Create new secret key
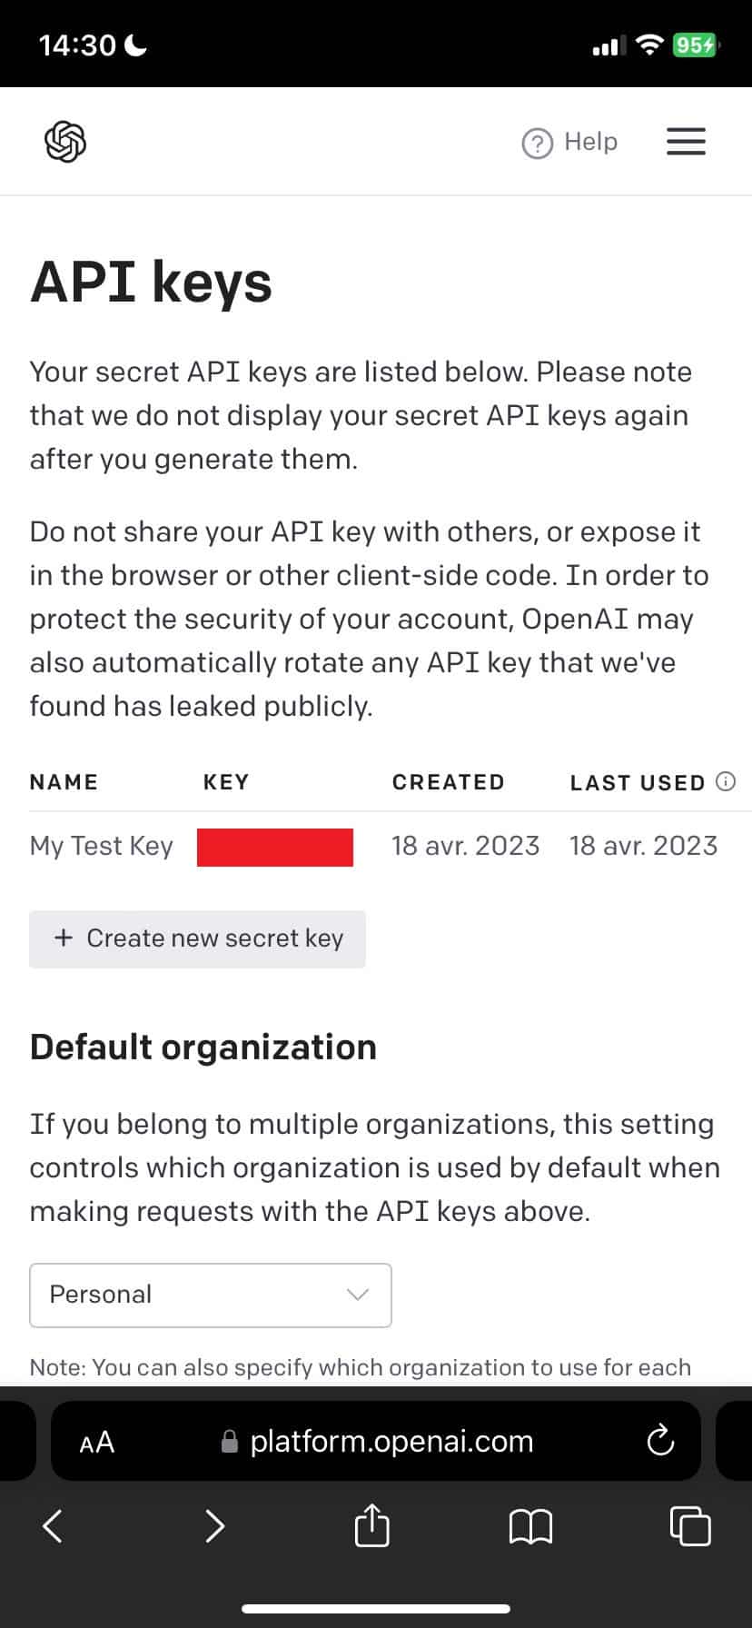This screenshot has height=1628, width=752. pos(197,938)
